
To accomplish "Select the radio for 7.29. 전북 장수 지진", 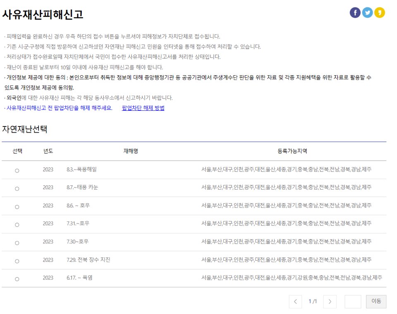I will pyautogui.click(x=17, y=261).
